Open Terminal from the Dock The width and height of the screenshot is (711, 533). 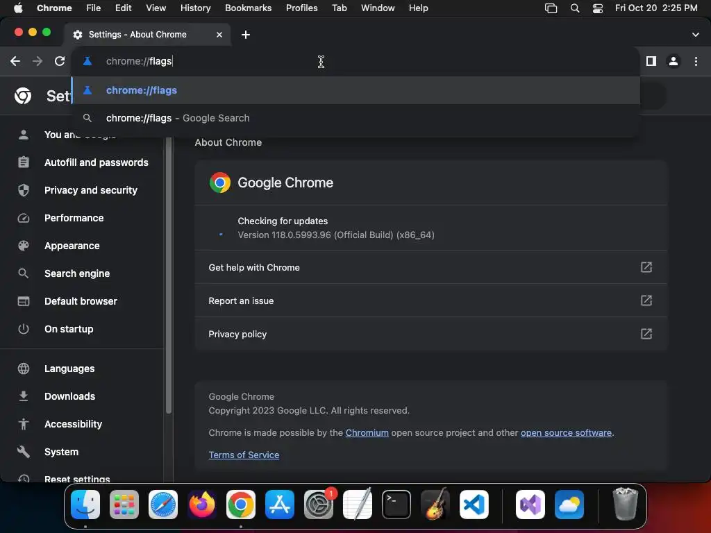[x=396, y=505]
